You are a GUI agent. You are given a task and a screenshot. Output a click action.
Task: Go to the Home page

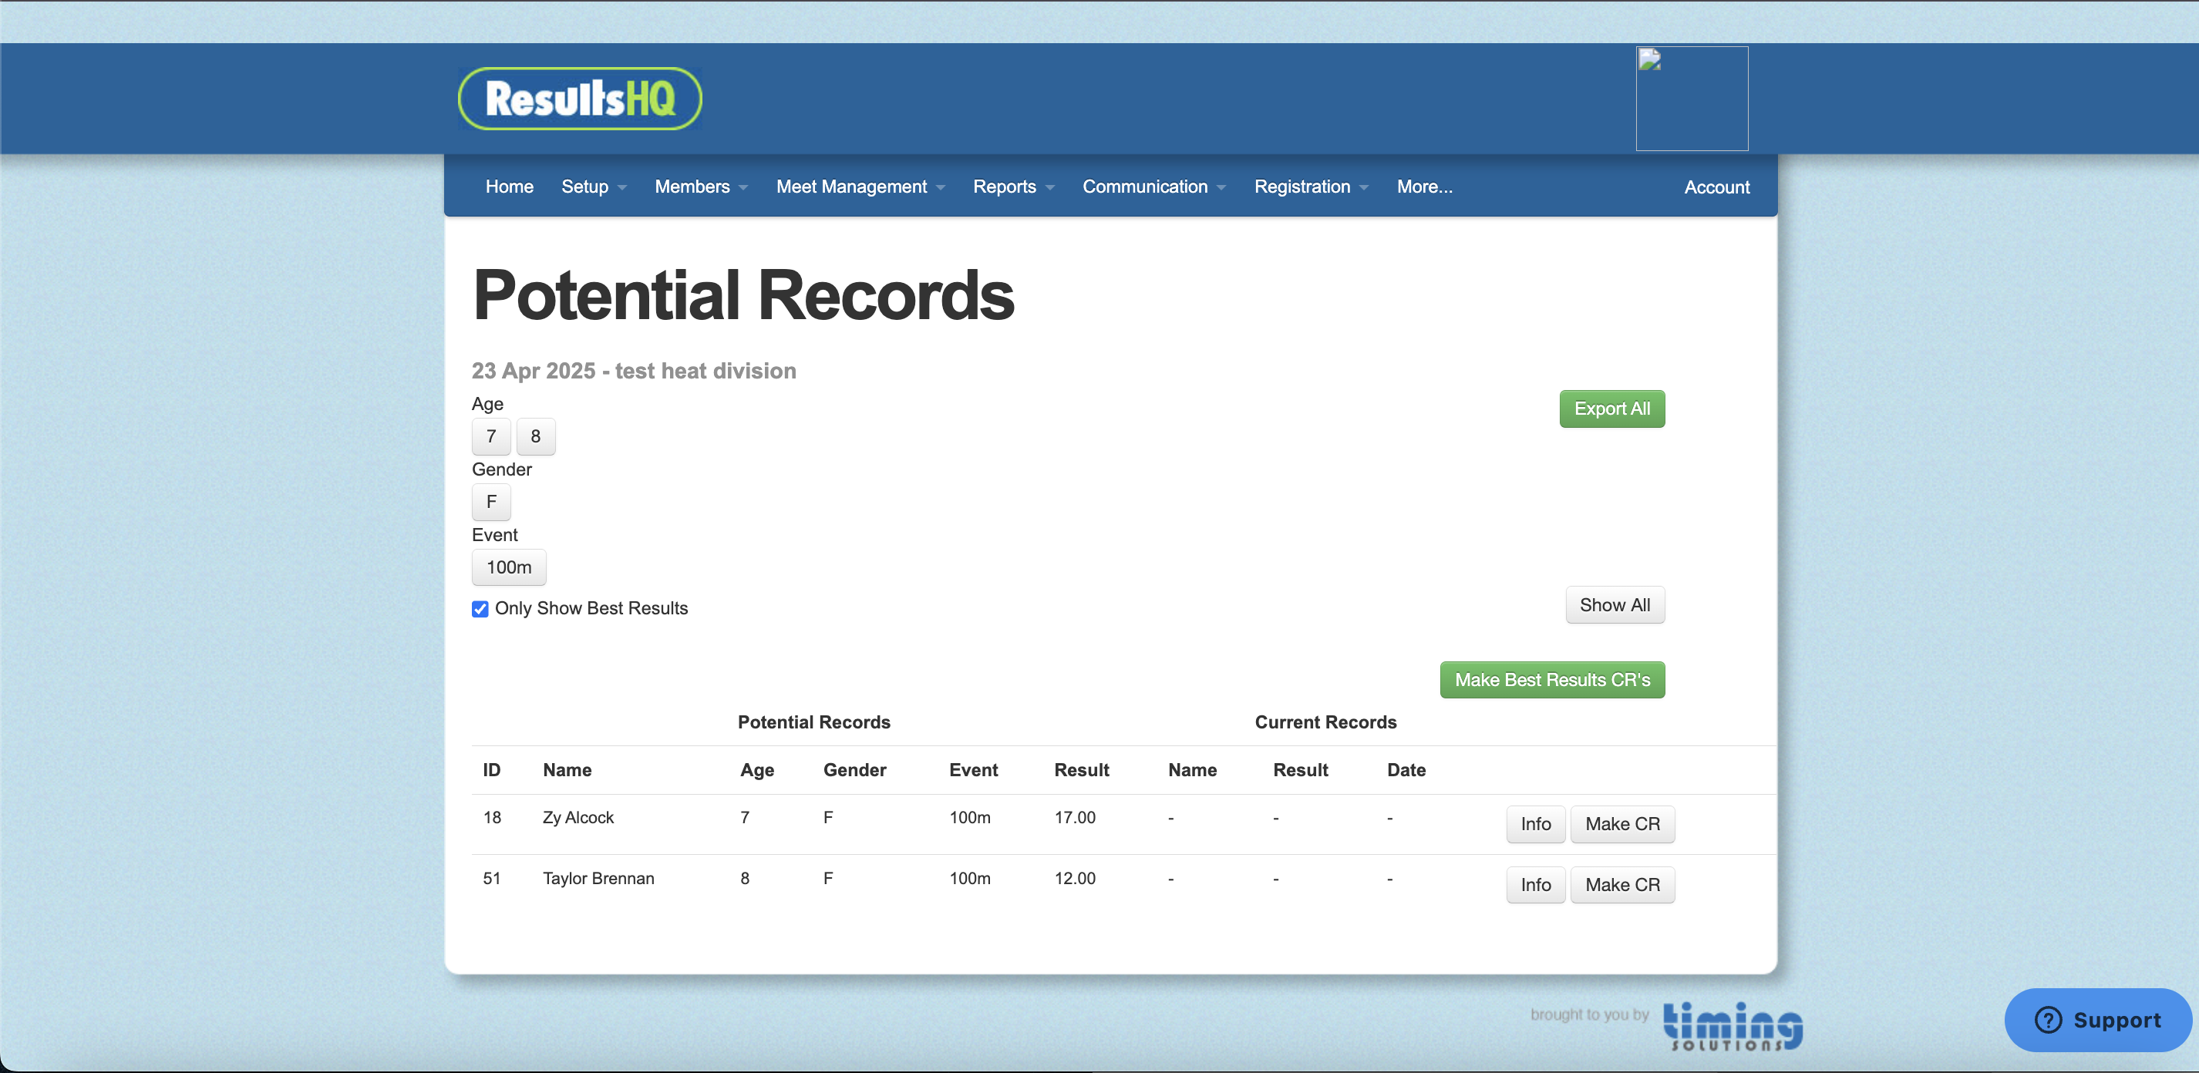click(x=509, y=186)
